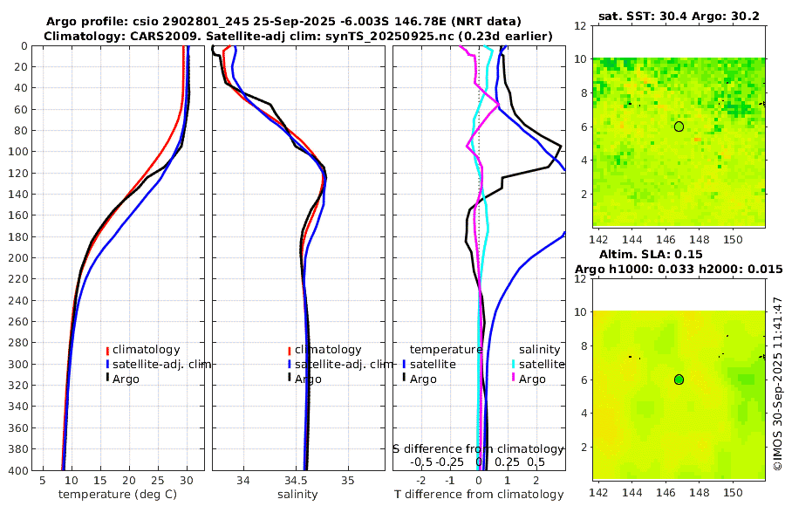Screen dimensions: 785x506
Task: Click the green Argo marker on SLA map
Action: click(x=679, y=379)
